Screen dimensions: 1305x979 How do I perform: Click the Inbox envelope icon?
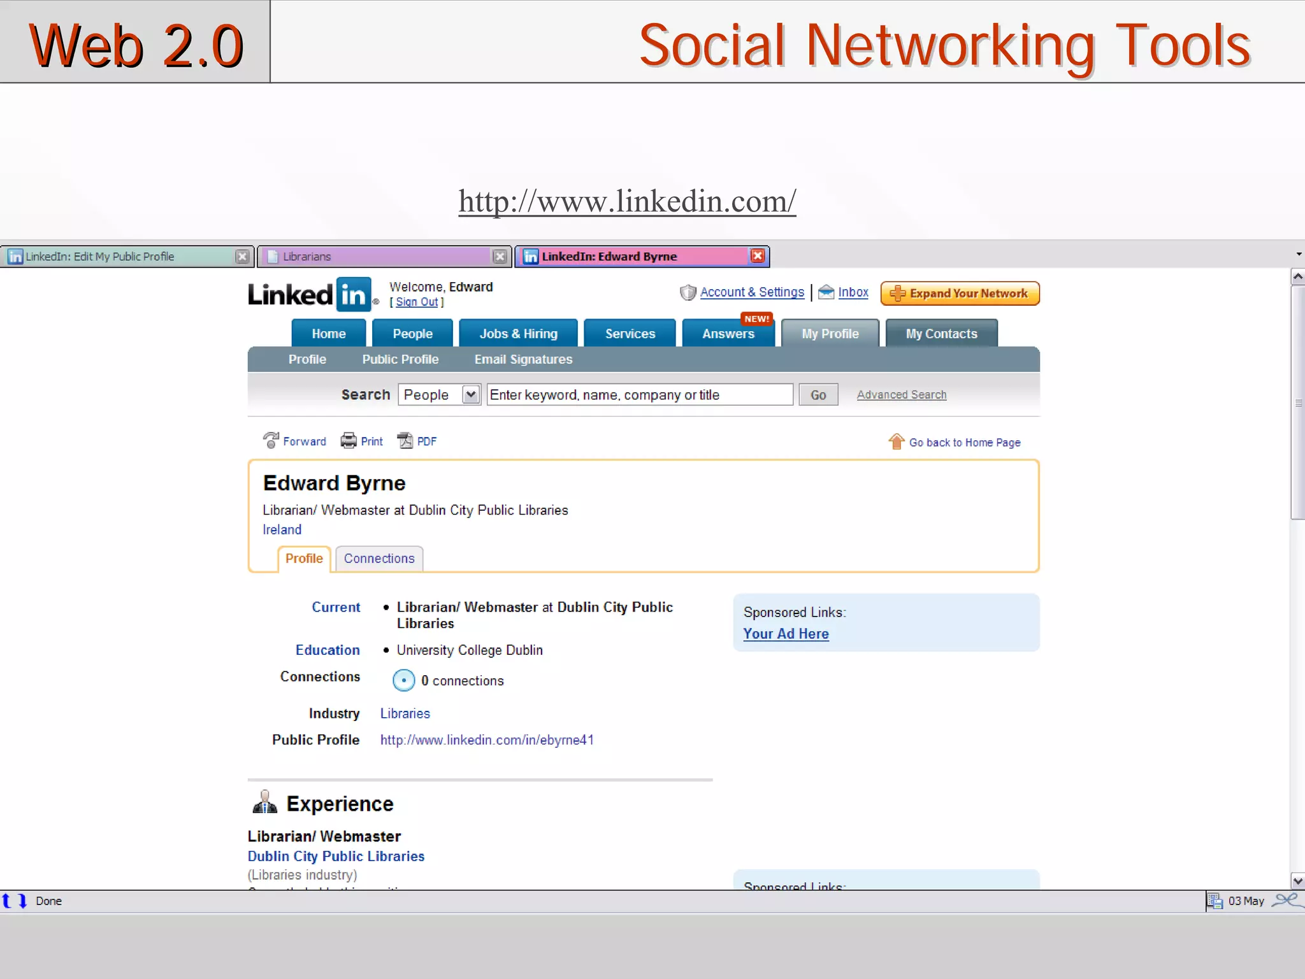(826, 292)
